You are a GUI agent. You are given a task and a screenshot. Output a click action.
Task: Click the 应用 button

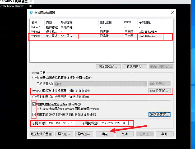pyautogui.click(x=145, y=134)
